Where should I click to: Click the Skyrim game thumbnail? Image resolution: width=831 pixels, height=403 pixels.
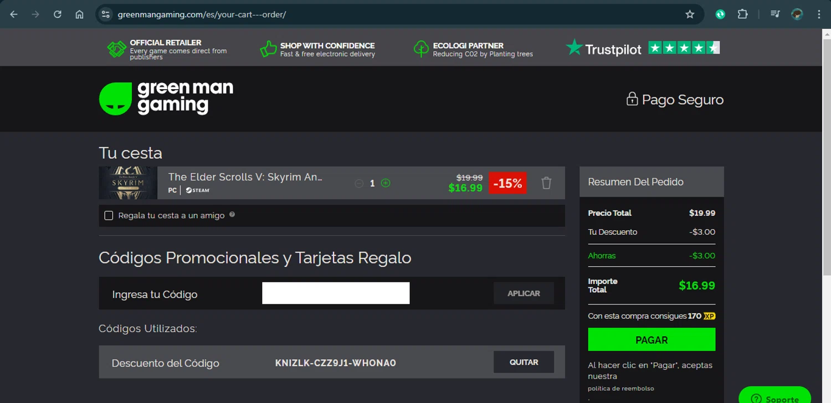pos(128,183)
